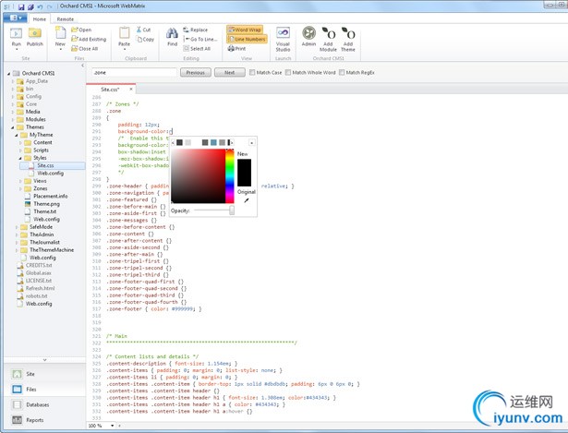Select LICENSE.txt in the file tree

(39, 281)
